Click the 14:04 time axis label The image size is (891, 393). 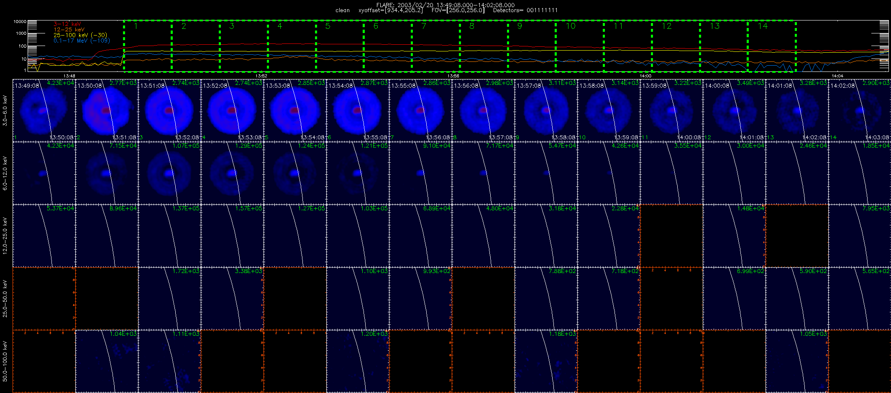click(837, 76)
